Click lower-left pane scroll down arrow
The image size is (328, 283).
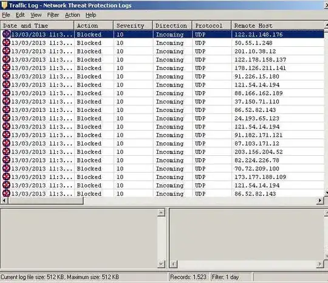[161, 264]
